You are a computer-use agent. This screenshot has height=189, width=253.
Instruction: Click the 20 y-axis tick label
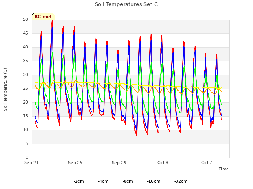[x=25, y=102]
